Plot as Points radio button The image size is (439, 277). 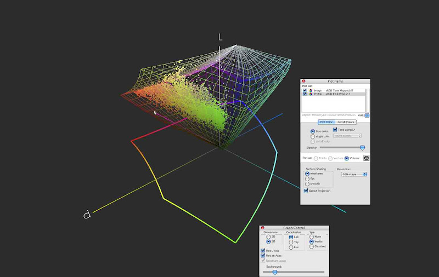[x=316, y=158]
